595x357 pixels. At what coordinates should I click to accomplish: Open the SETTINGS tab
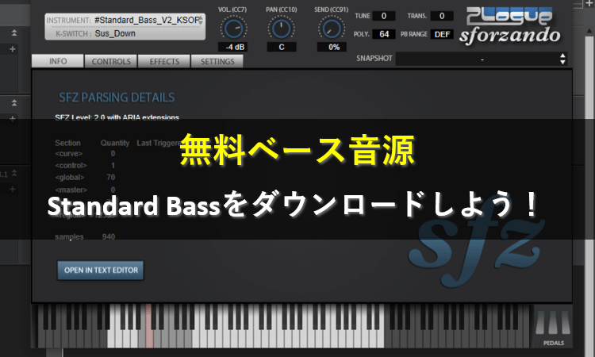click(217, 61)
